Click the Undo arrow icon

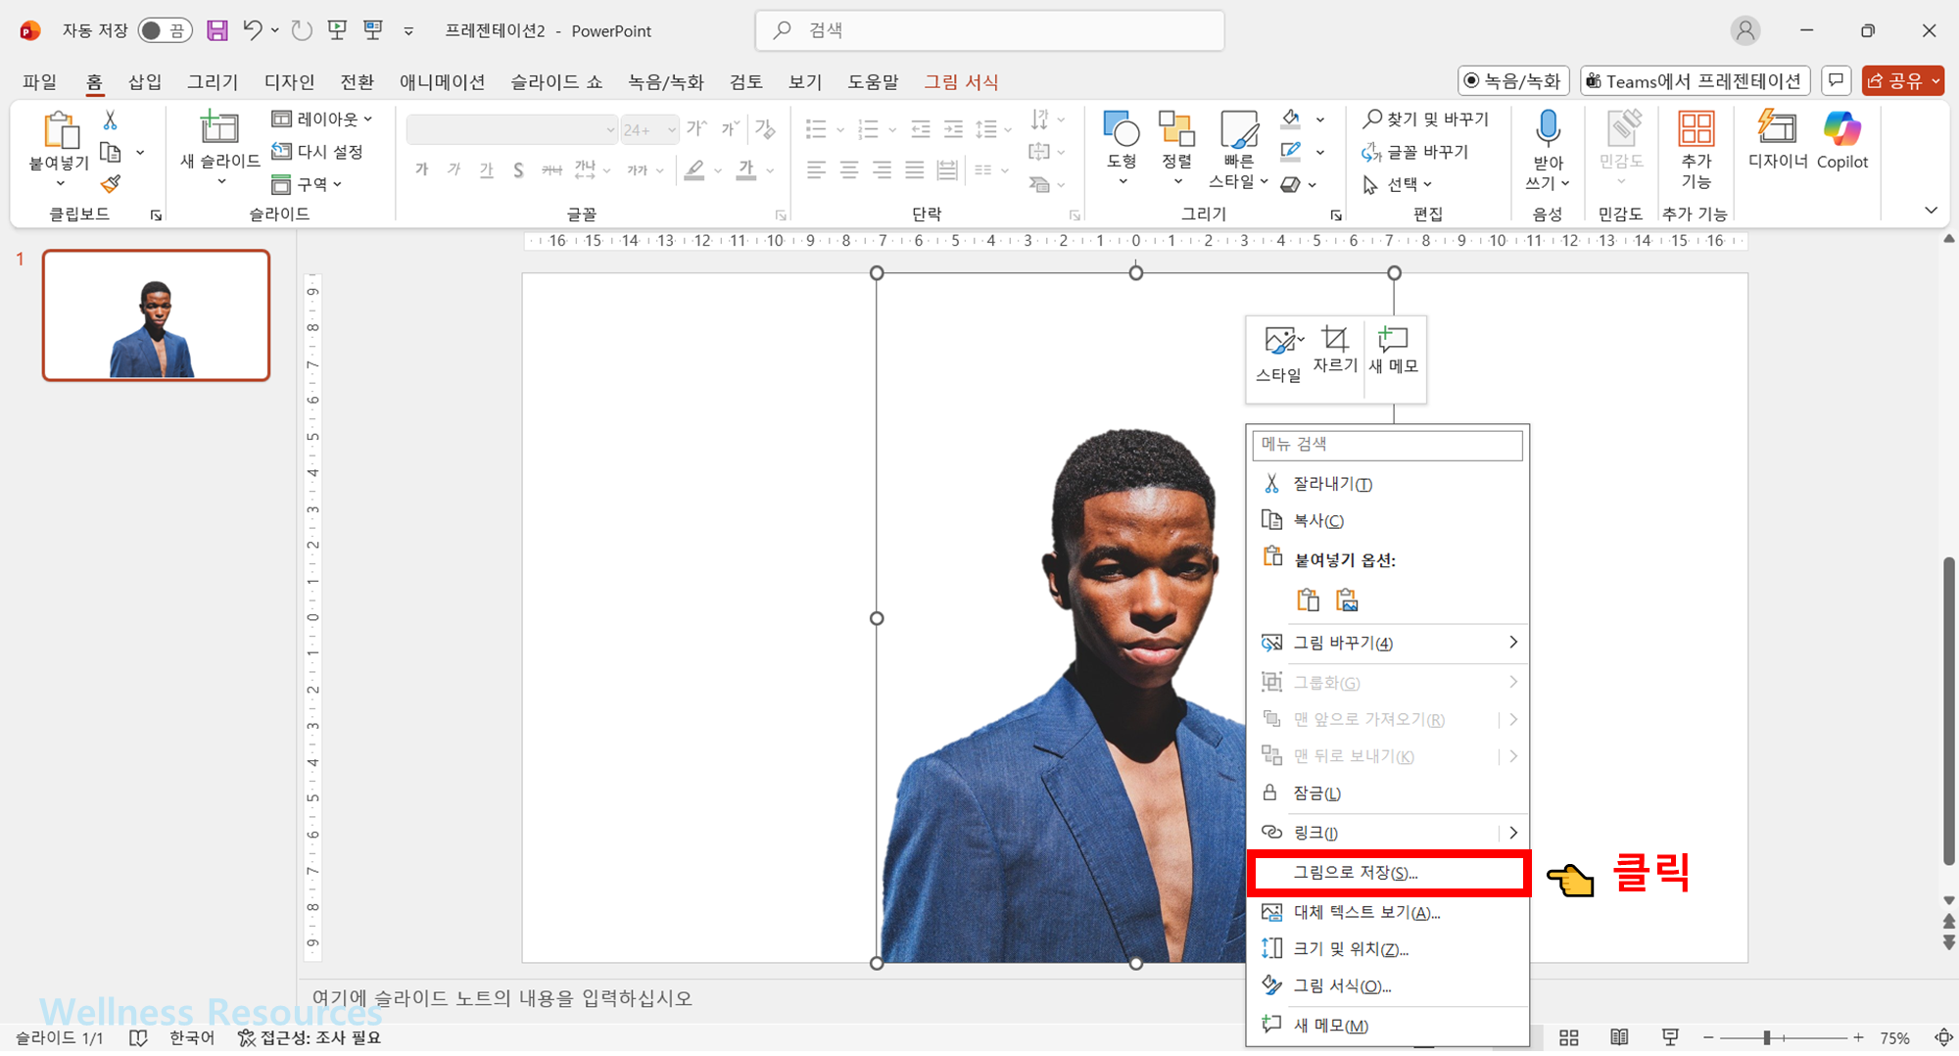pyautogui.click(x=252, y=30)
